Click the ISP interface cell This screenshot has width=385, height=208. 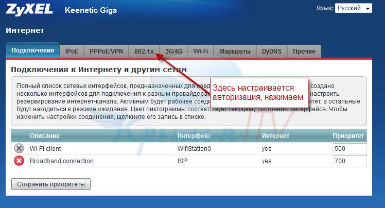182,161
